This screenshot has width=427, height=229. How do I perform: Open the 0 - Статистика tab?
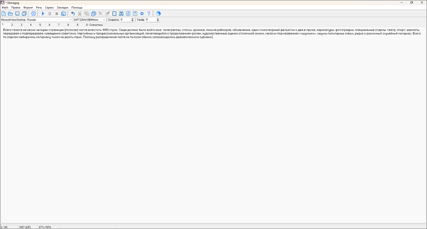tap(94, 25)
